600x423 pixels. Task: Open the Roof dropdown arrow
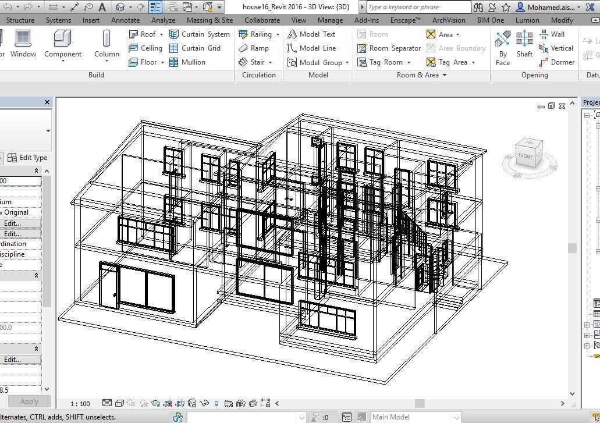(161, 34)
